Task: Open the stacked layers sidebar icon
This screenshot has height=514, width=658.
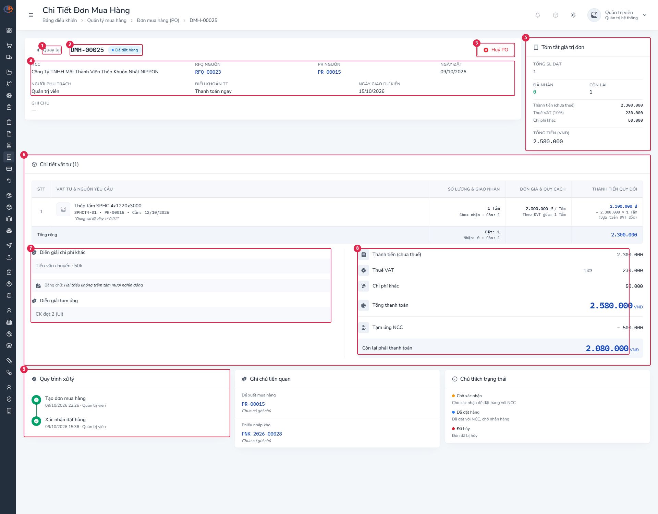Action: tap(9, 346)
